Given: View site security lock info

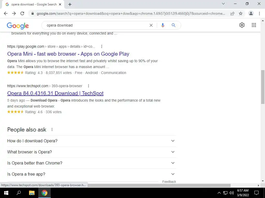Looking at the screenshot, I should [x=33, y=13].
